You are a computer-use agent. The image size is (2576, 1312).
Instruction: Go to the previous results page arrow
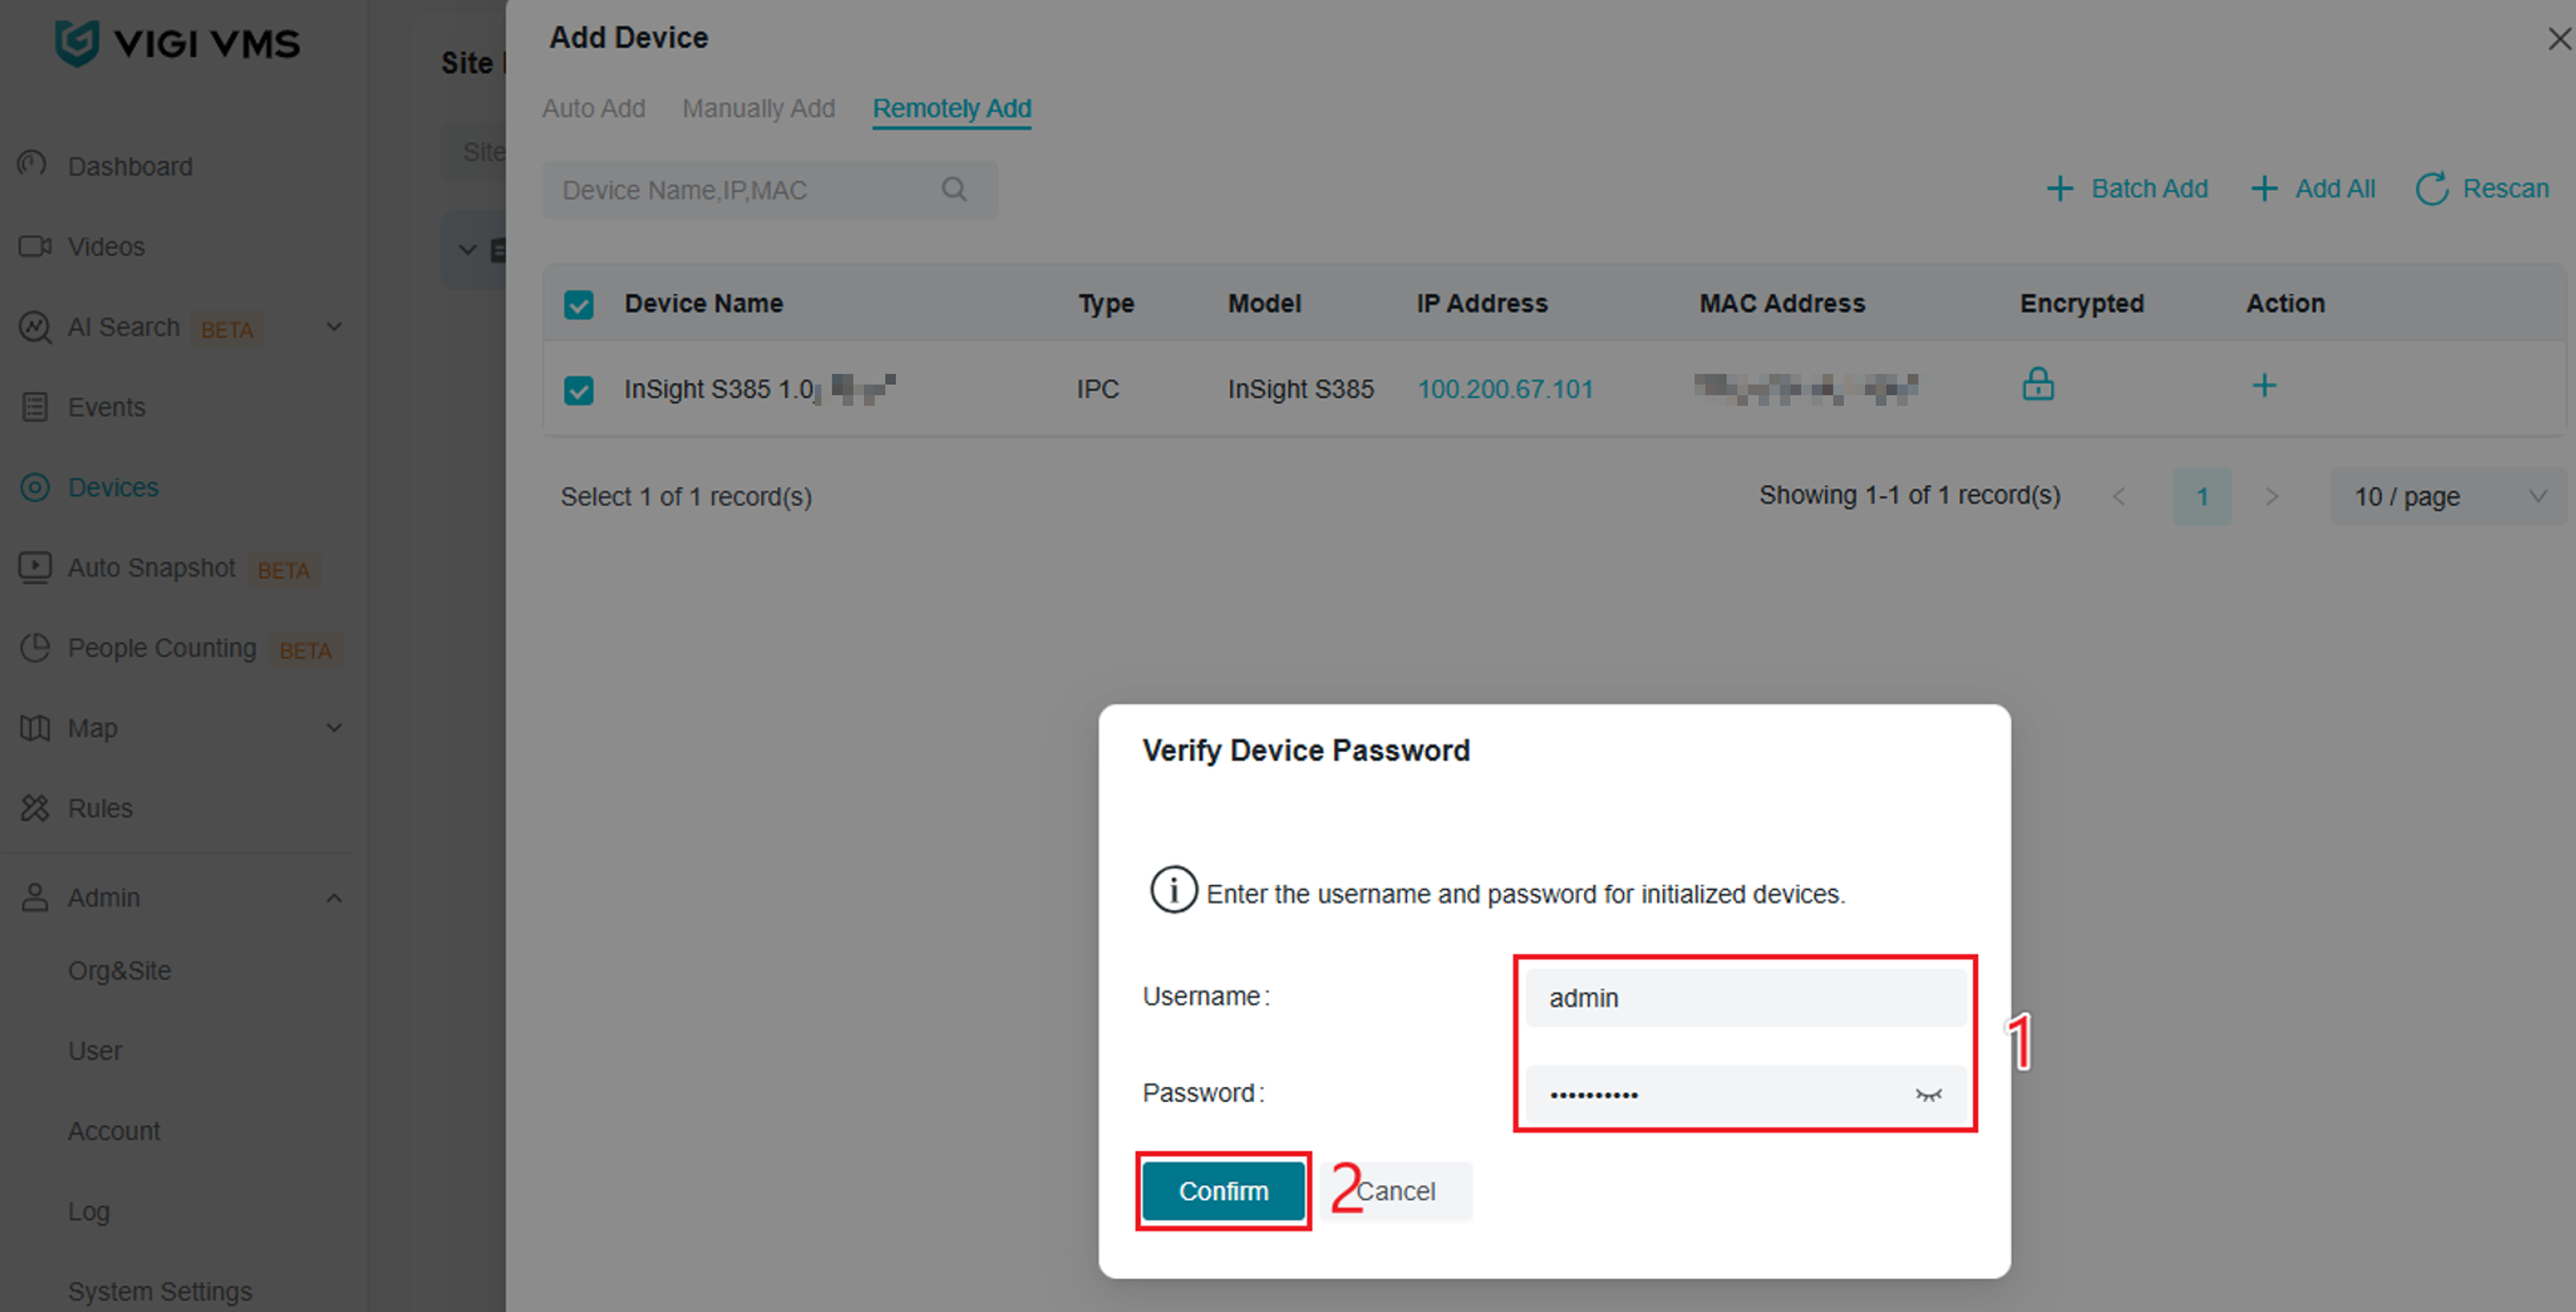(x=2118, y=496)
